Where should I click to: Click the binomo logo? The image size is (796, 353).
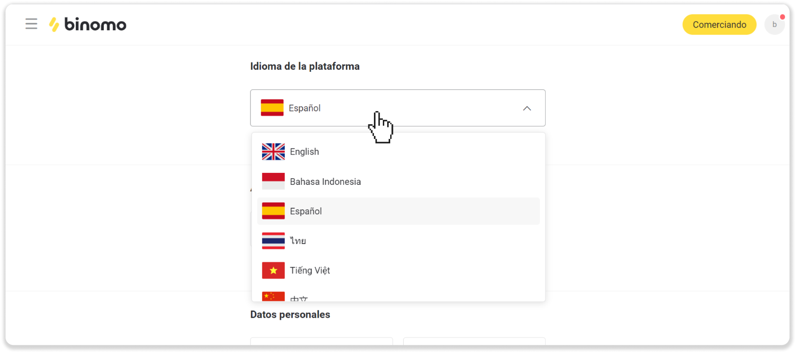(88, 24)
